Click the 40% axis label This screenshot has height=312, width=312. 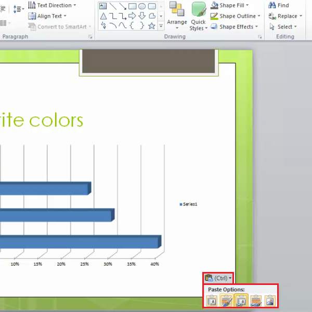(154, 264)
